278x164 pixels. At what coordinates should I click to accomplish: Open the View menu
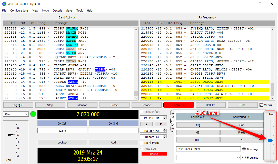pyautogui.click(x=35, y=11)
